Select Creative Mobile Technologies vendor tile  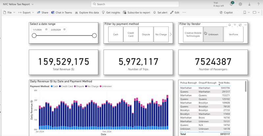193,34
